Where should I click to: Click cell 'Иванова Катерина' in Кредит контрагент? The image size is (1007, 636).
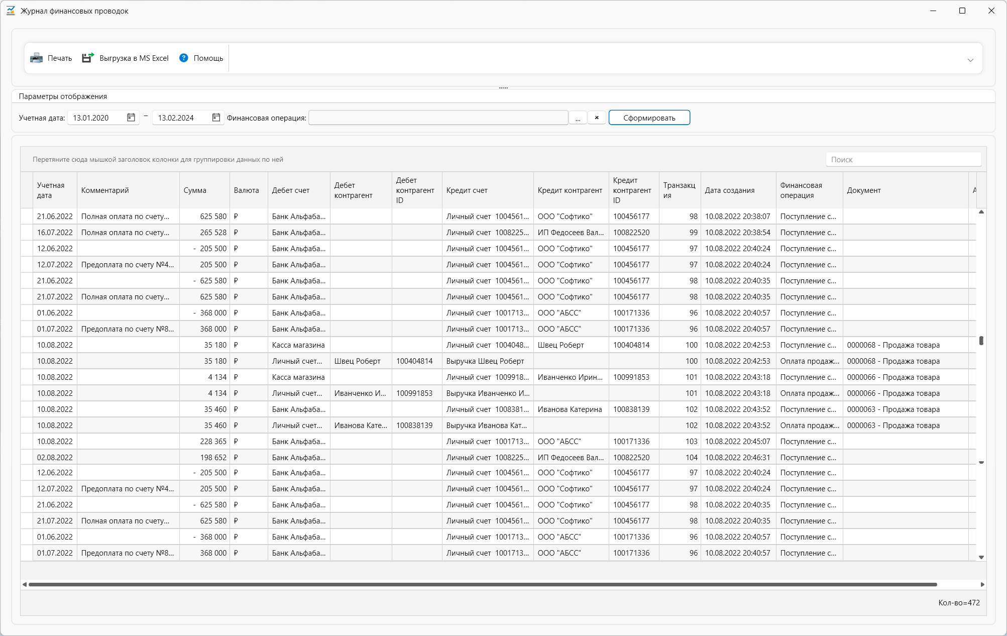(x=571, y=409)
